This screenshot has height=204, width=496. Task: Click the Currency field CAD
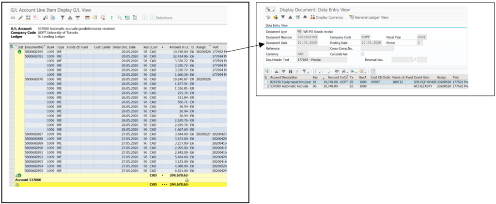point(302,54)
